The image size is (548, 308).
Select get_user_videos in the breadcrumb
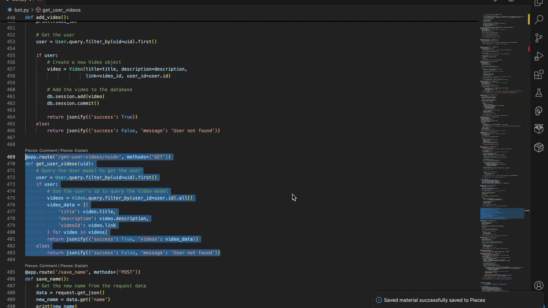[61, 10]
